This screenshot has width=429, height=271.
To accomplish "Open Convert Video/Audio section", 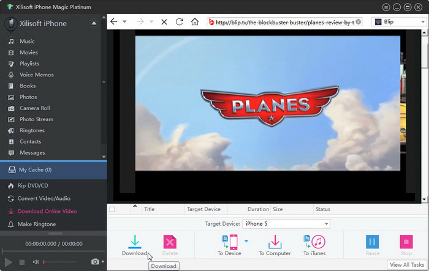I will point(44,198).
